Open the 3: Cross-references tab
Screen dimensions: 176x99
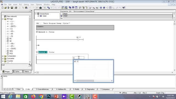(42, 89)
